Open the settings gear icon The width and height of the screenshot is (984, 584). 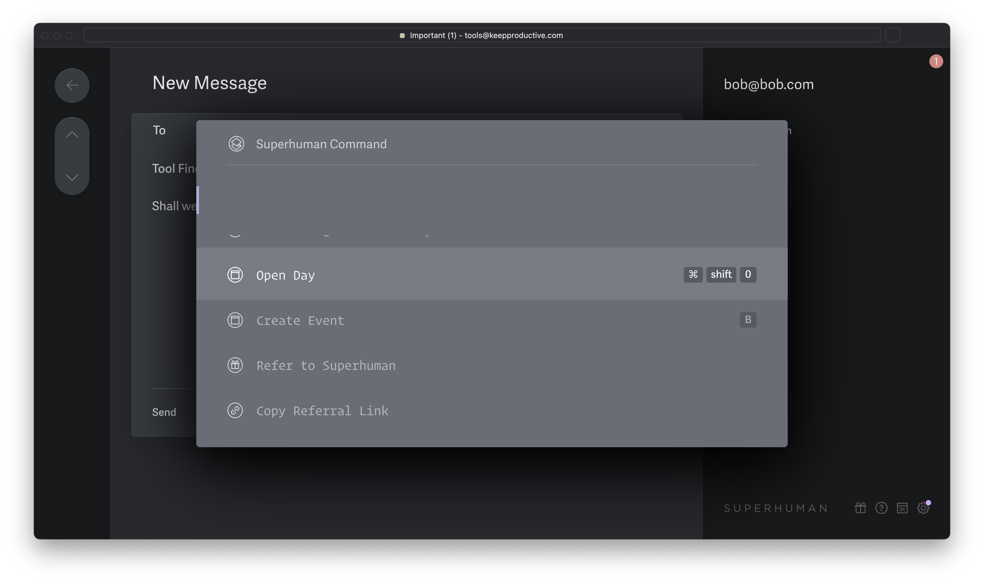[x=923, y=508]
